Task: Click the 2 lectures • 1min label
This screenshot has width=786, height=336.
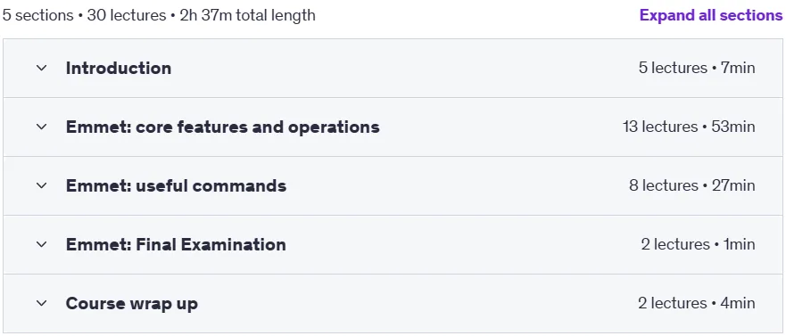Action: tap(699, 244)
